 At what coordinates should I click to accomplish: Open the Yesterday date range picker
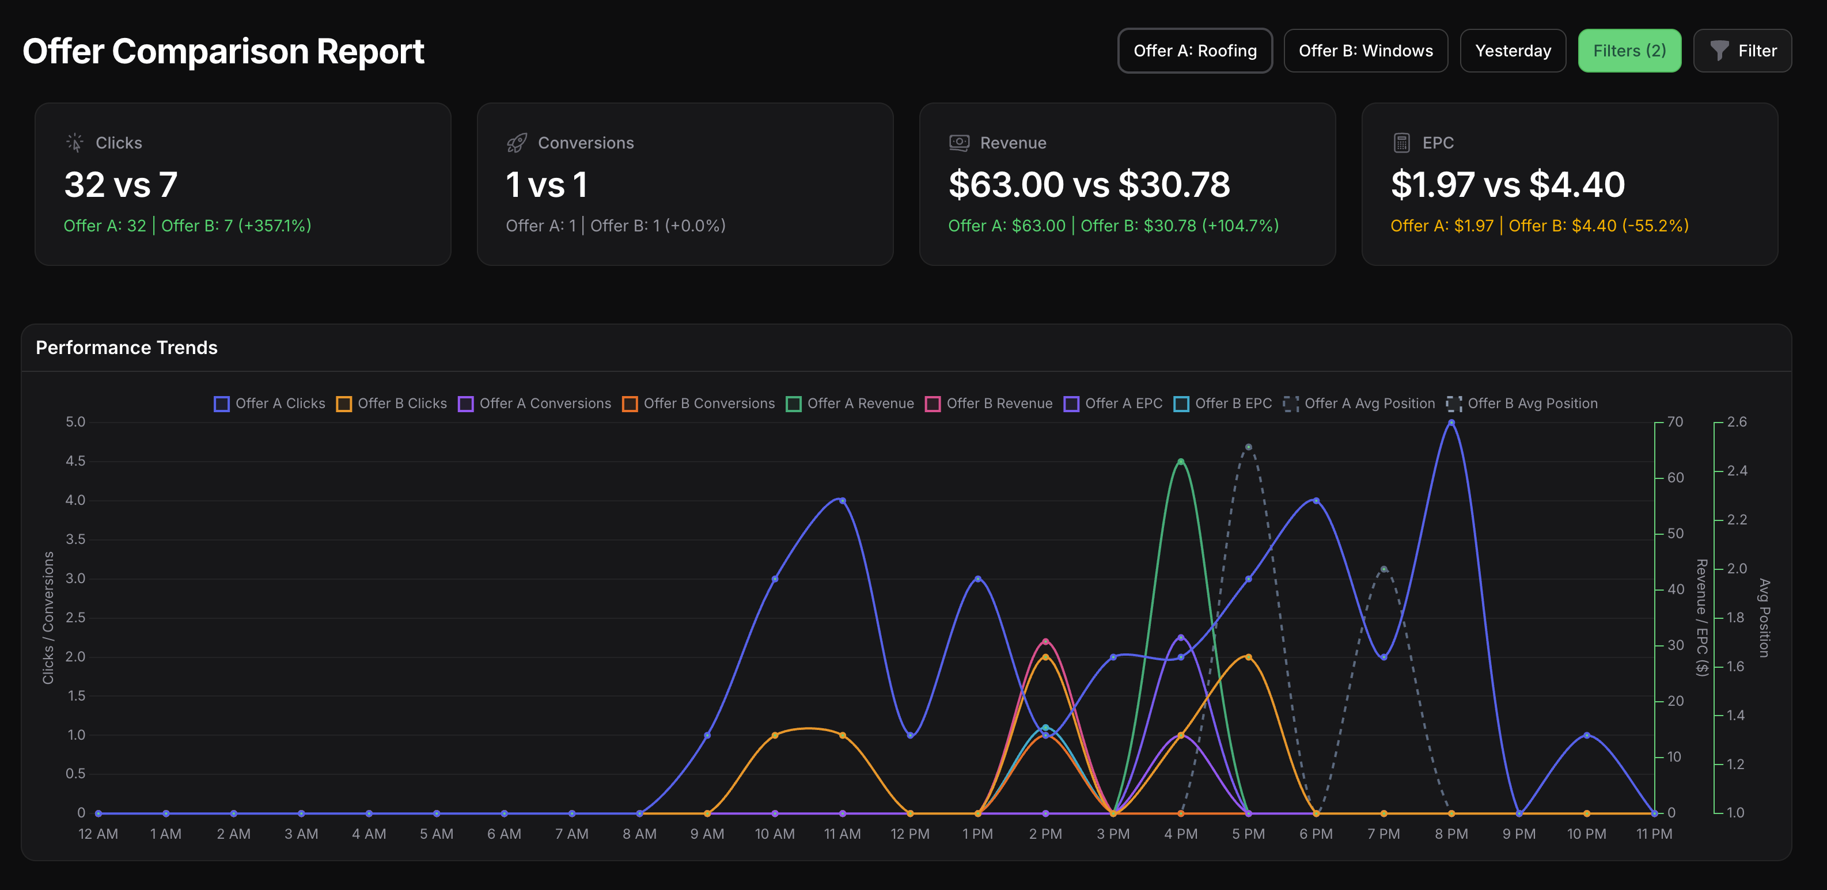(x=1513, y=50)
